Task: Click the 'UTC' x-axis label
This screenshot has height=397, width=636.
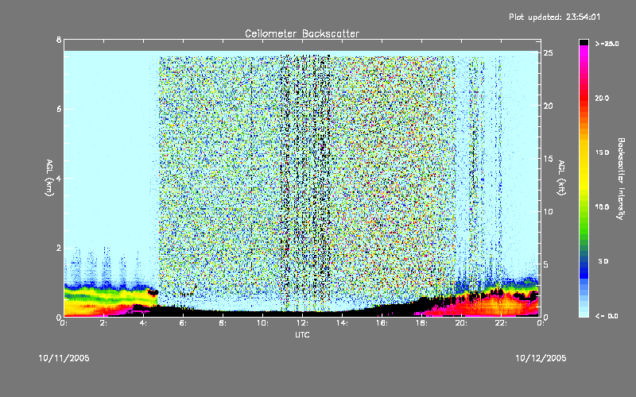Action: click(x=302, y=334)
